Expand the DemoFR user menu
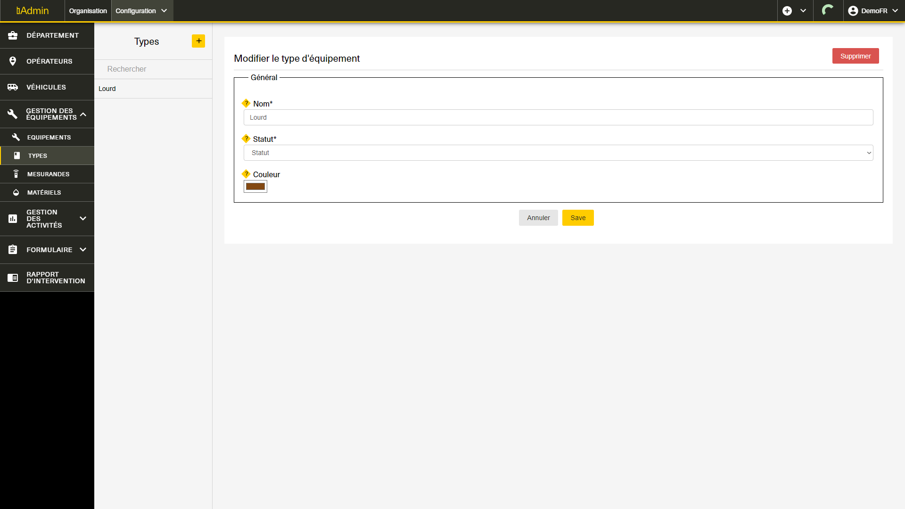Screen dimensions: 905x509 tap(873, 11)
